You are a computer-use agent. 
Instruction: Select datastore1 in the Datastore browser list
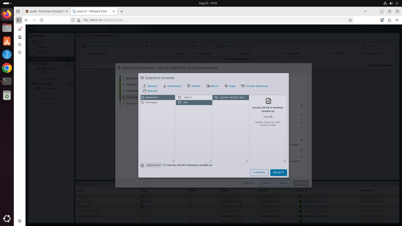coord(157,97)
